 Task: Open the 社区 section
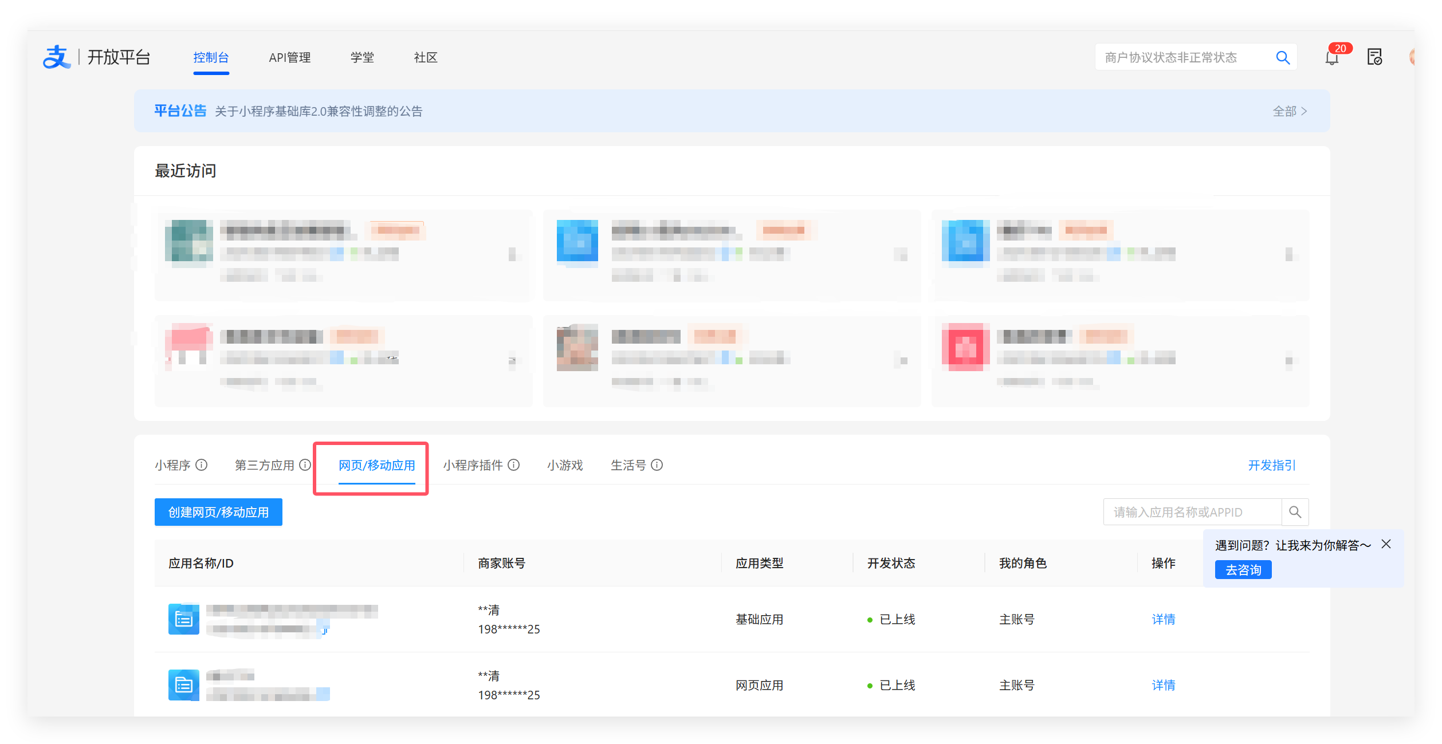(x=425, y=57)
